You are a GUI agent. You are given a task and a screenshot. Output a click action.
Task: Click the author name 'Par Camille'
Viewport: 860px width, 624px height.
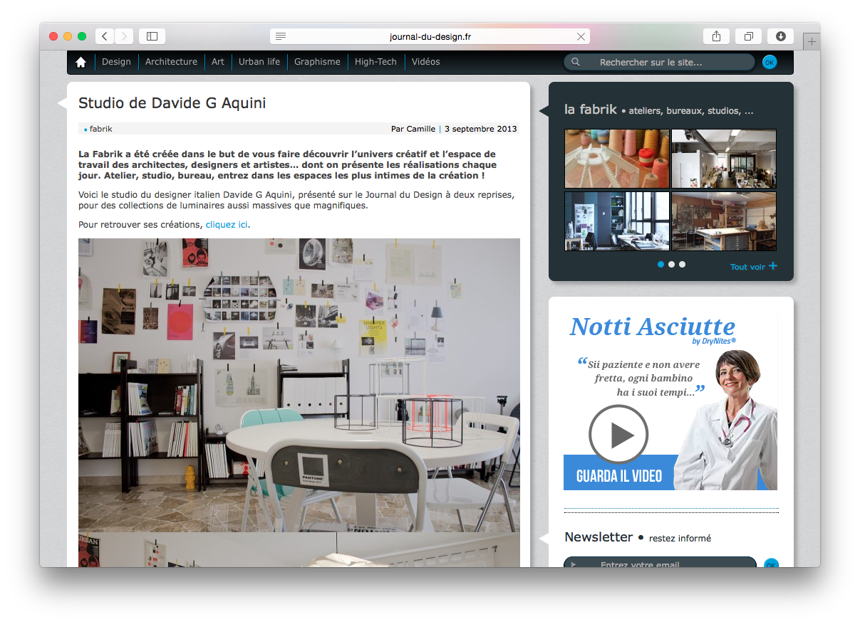pyautogui.click(x=413, y=129)
